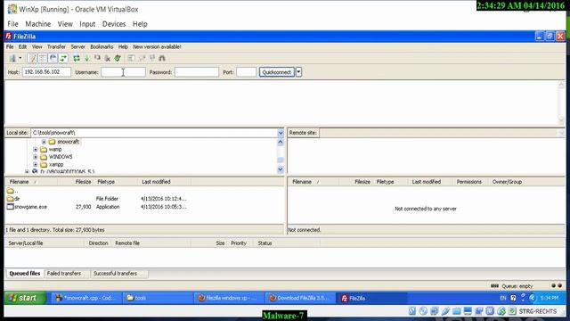Viewport: 570px width, 321px height.
Task: Switch to the Queued files tab
Action: [25, 274]
